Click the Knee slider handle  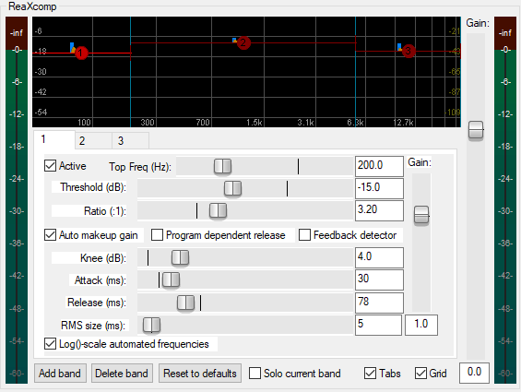point(180,257)
